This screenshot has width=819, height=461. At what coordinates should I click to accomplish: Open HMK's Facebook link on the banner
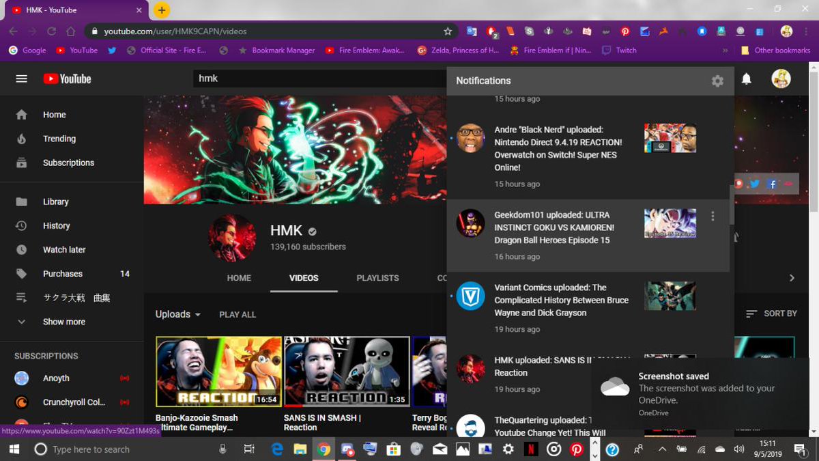point(772,184)
